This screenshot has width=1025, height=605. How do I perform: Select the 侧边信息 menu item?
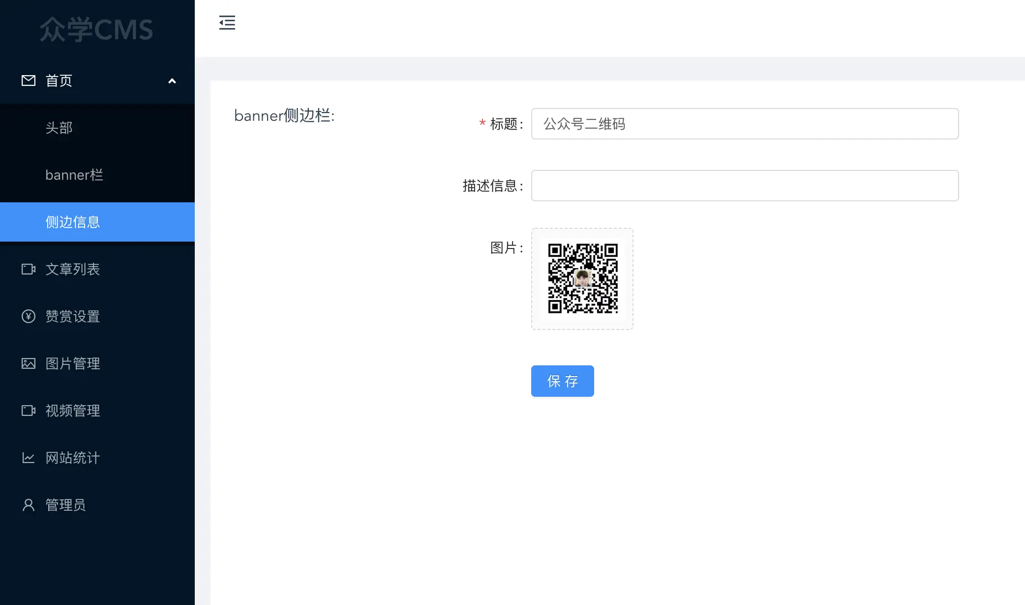tap(97, 222)
